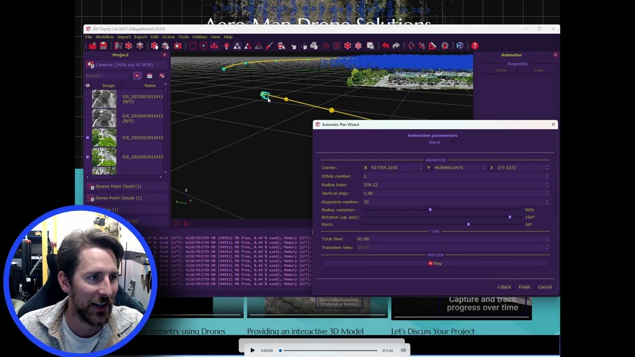Adjust Center X value stepper
Image resolution: width=635 pixels, height=357 pixels.
(421, 168)
